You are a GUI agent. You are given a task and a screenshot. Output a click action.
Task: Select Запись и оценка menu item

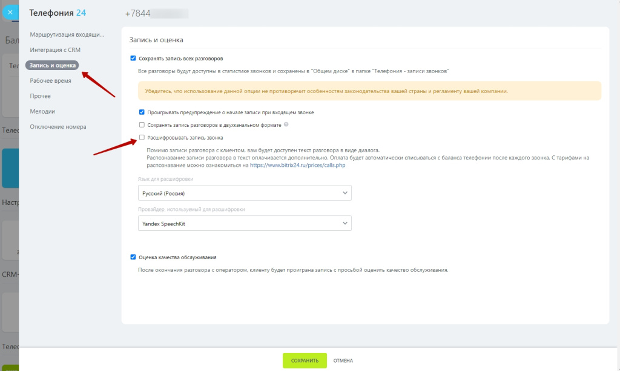pos(52,65)
